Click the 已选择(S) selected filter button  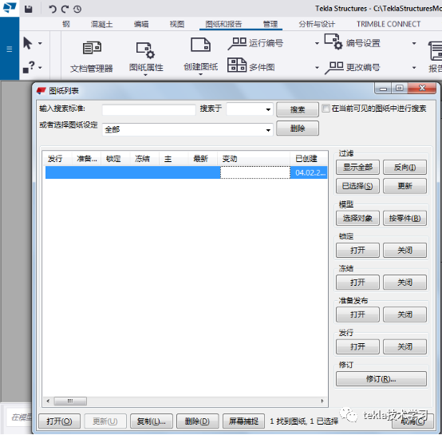click(x=357, y=186)
